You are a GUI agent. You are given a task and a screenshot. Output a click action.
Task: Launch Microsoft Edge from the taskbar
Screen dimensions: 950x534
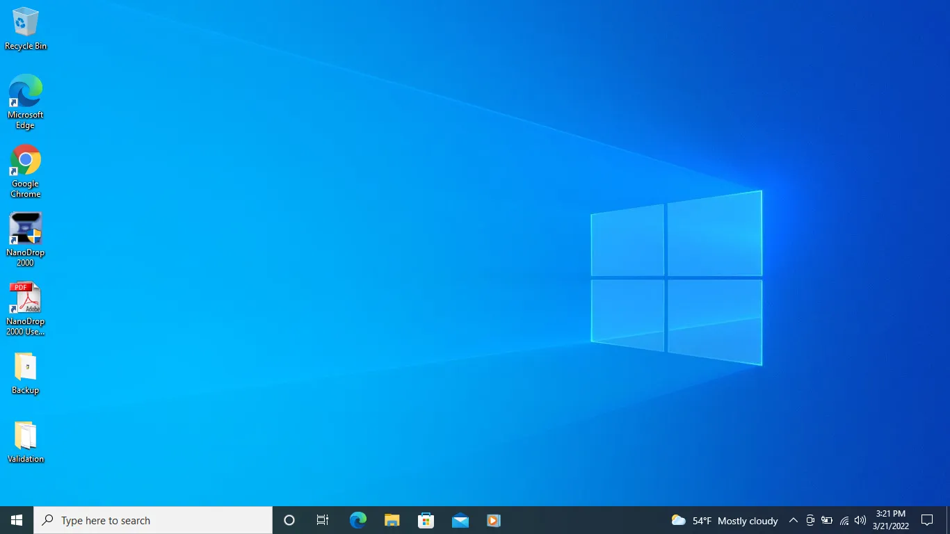coord(357,520)
